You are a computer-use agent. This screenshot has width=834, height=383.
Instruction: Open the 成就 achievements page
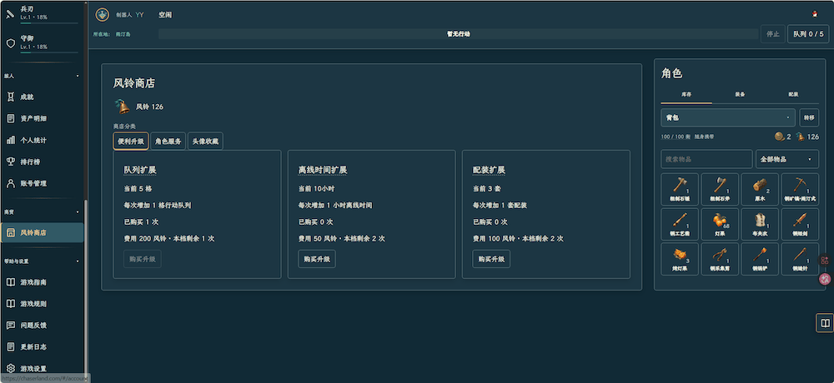[x=42, y=97]
